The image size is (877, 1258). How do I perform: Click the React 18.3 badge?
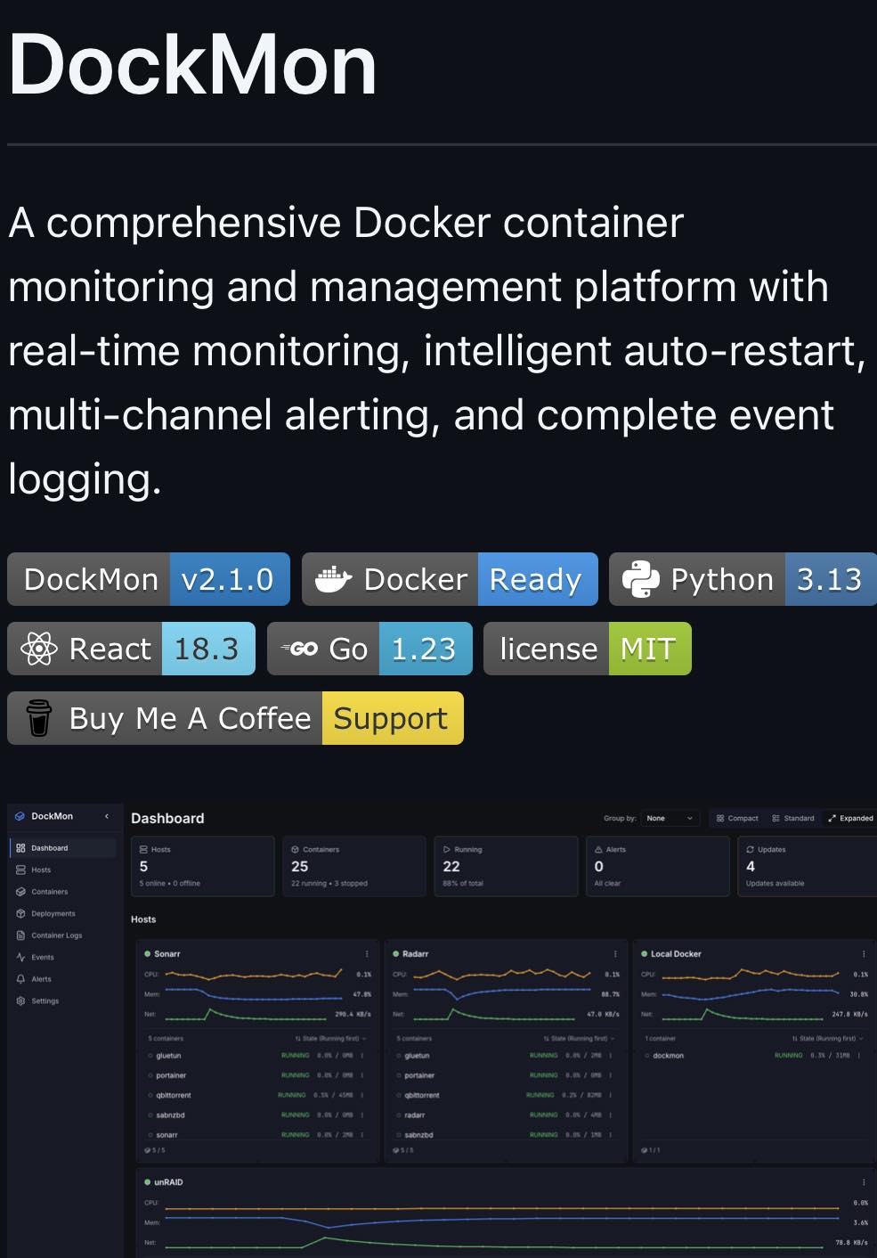pos(131,649)
